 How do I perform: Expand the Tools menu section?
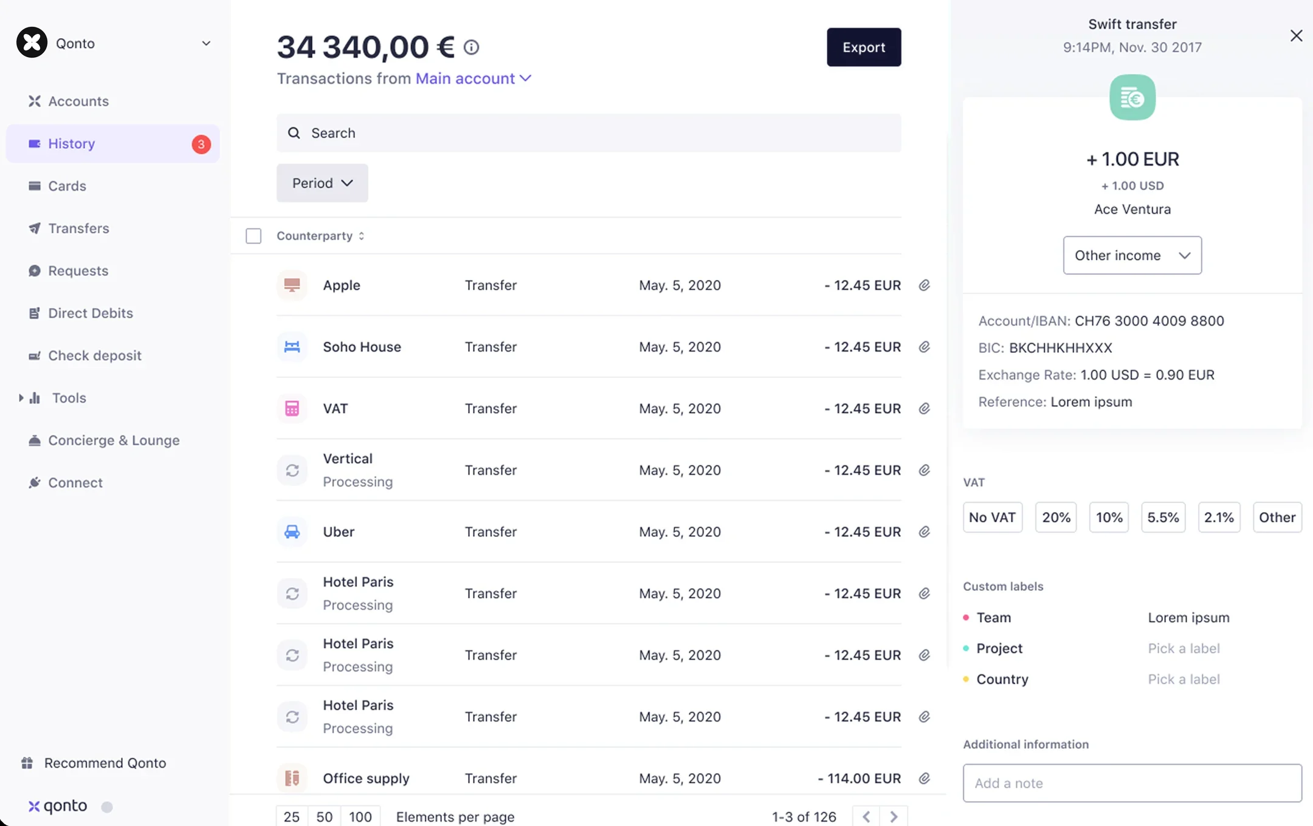tap(21, 398)
